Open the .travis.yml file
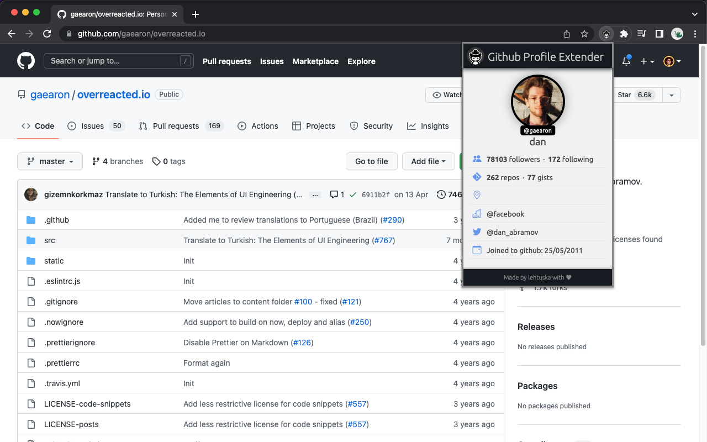707x442 pixels. pyautogui.click(x=62, y=383)
